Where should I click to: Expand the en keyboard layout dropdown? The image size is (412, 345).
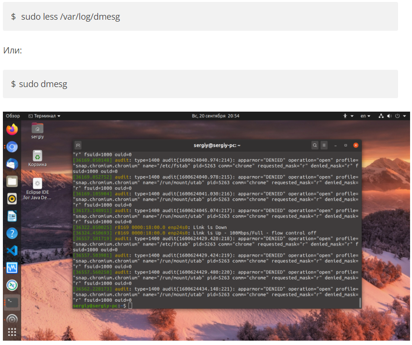pyautogui.click(x=365, y=116)
